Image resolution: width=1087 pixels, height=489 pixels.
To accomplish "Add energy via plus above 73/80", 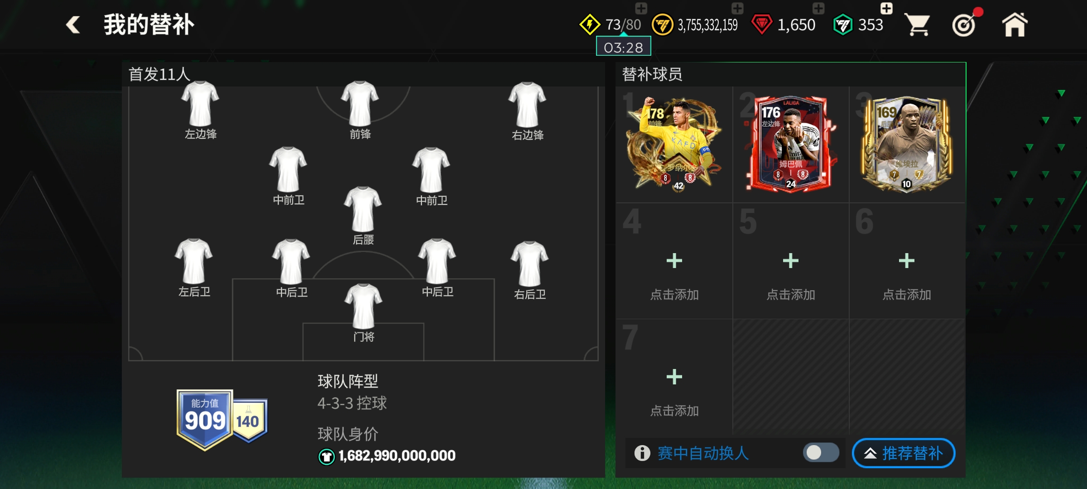I will 641,8.
